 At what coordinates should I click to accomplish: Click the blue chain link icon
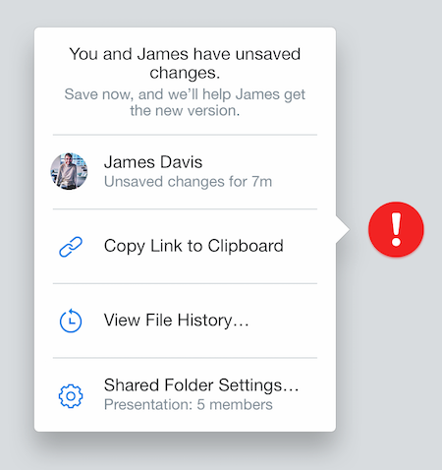(71, 247)
